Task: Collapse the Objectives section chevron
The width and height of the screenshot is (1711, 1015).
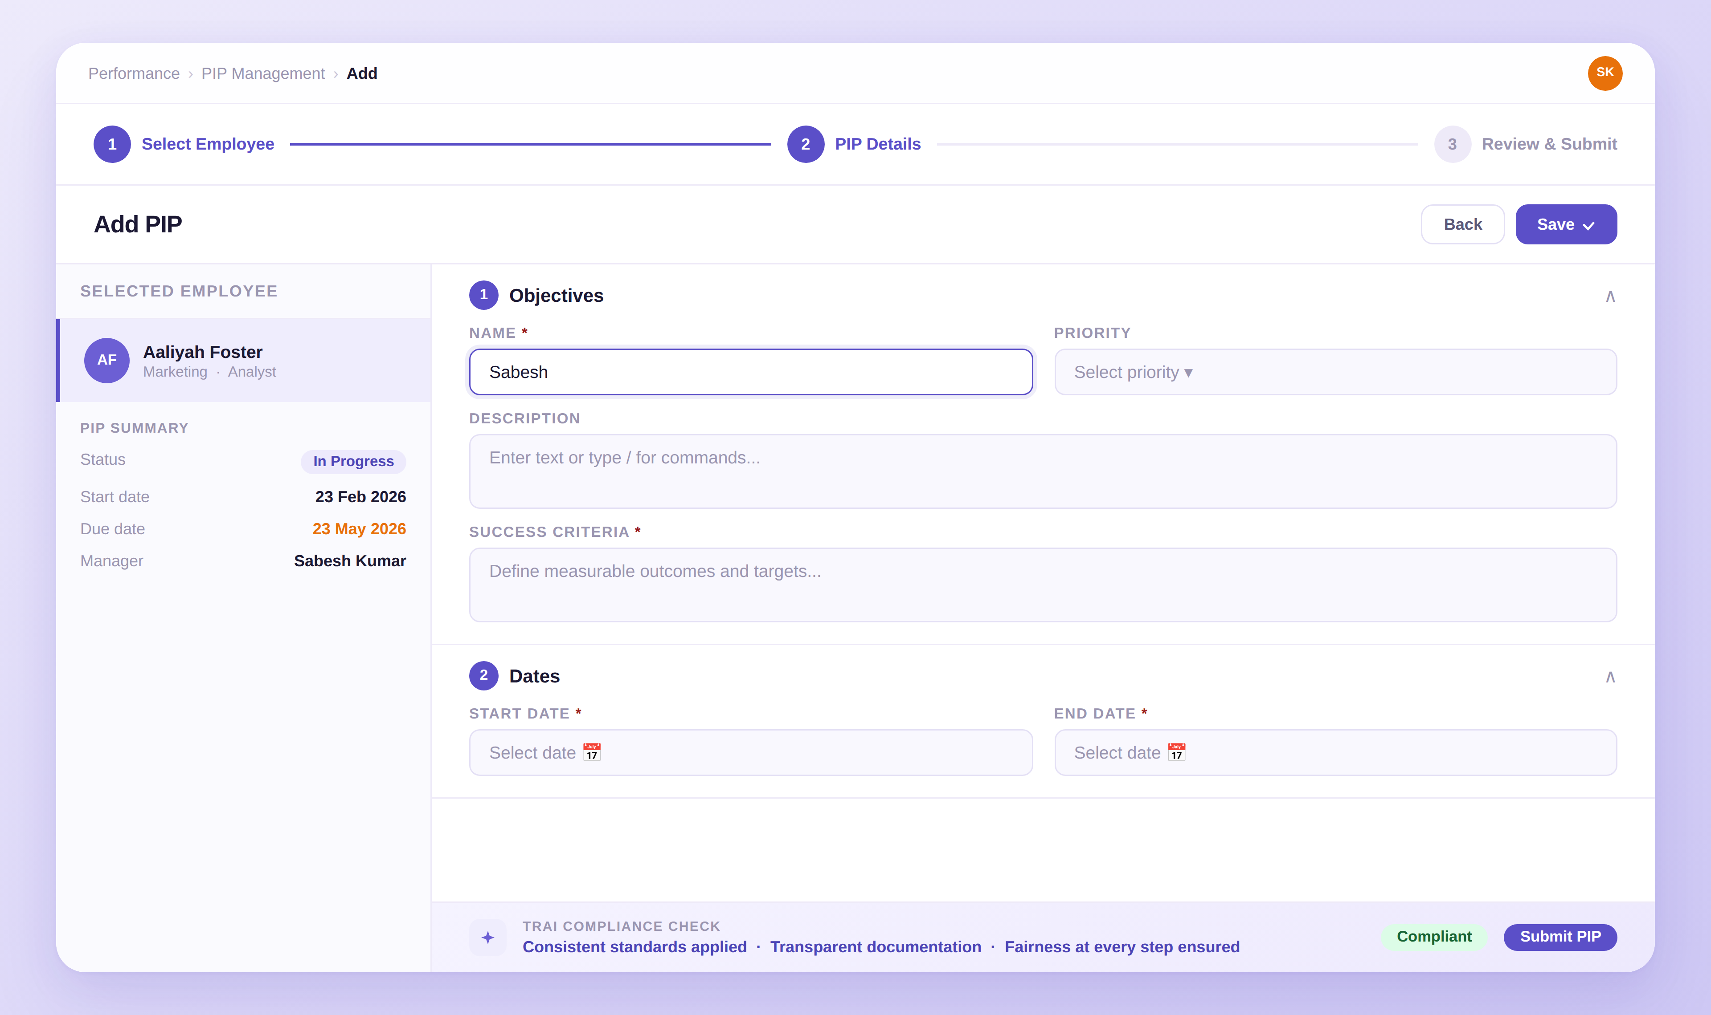Action: point(1610,296)
